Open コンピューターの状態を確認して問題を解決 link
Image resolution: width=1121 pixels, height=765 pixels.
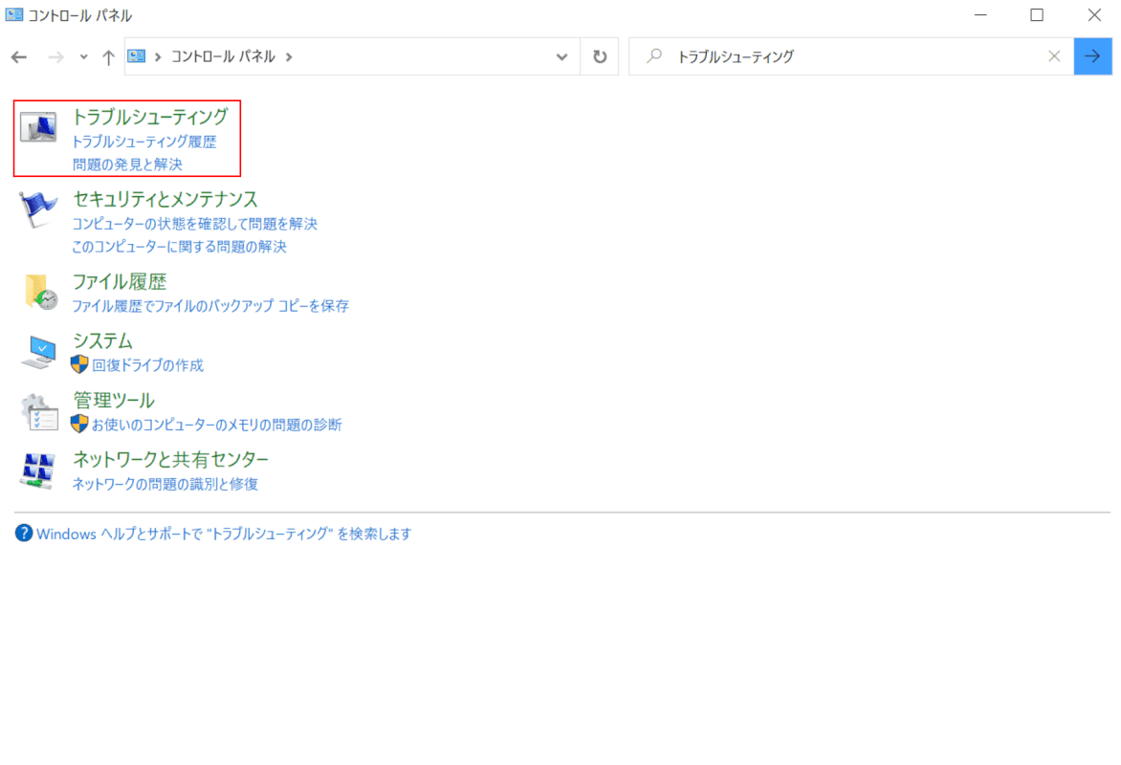[194, 224]
